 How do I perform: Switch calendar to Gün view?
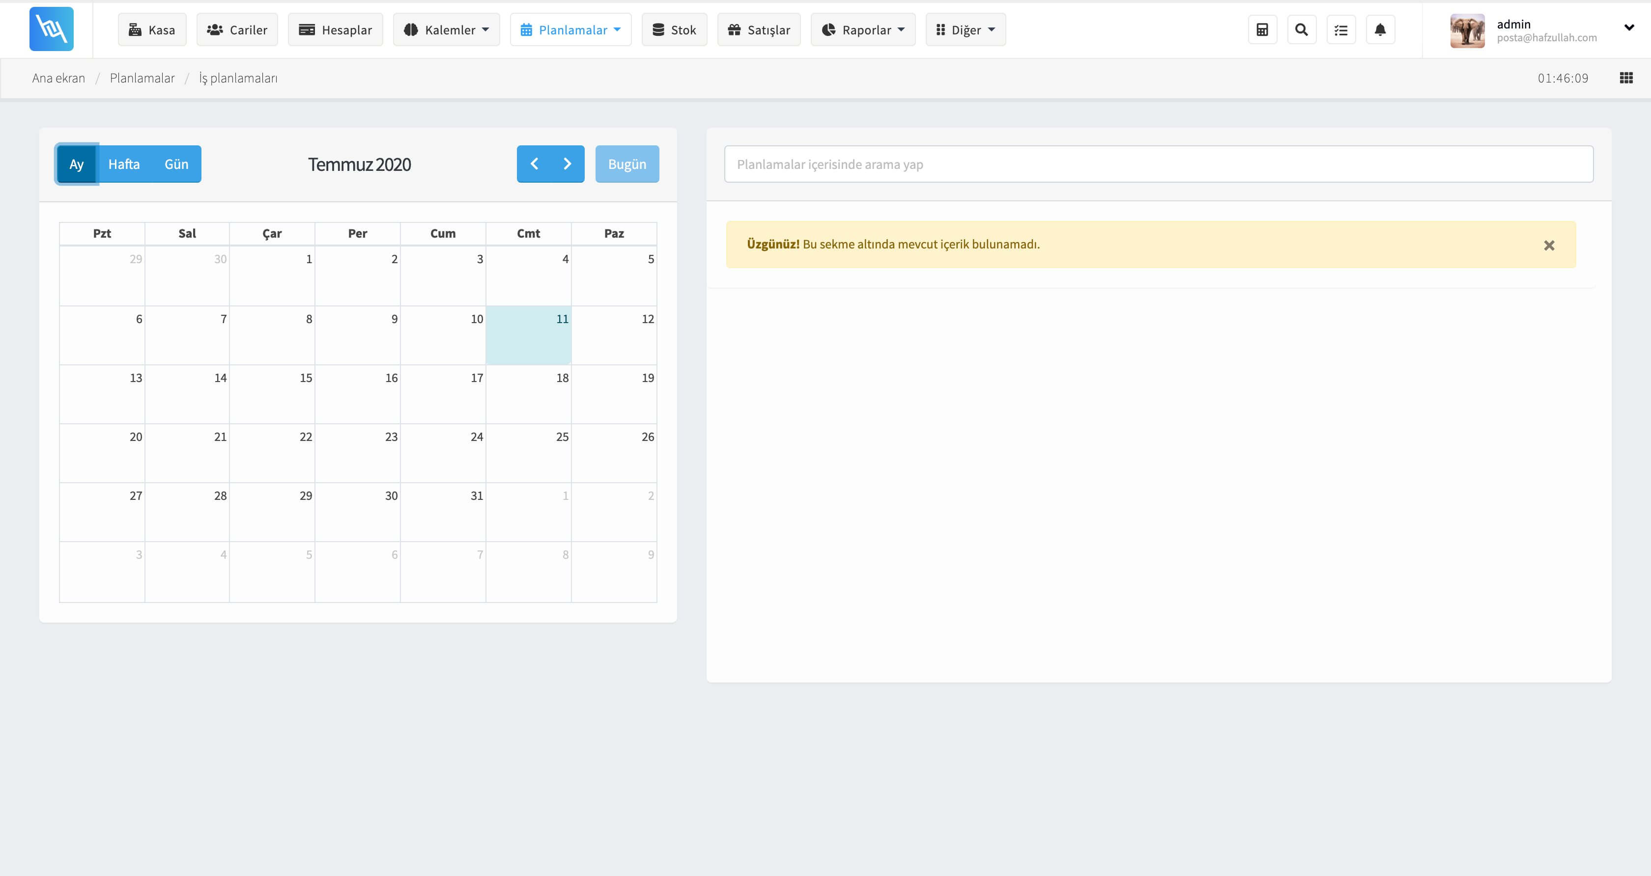click(x=176, y=164)
